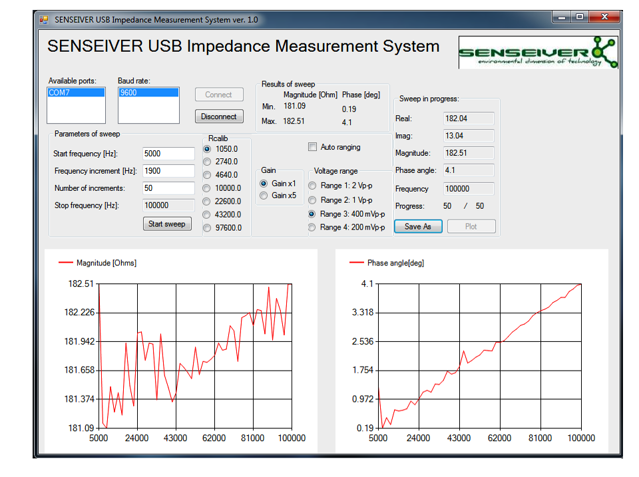Pick Range 4: 200 mVp-p option
This screenshot has height=477, width=639.
(x=313, y=228)
